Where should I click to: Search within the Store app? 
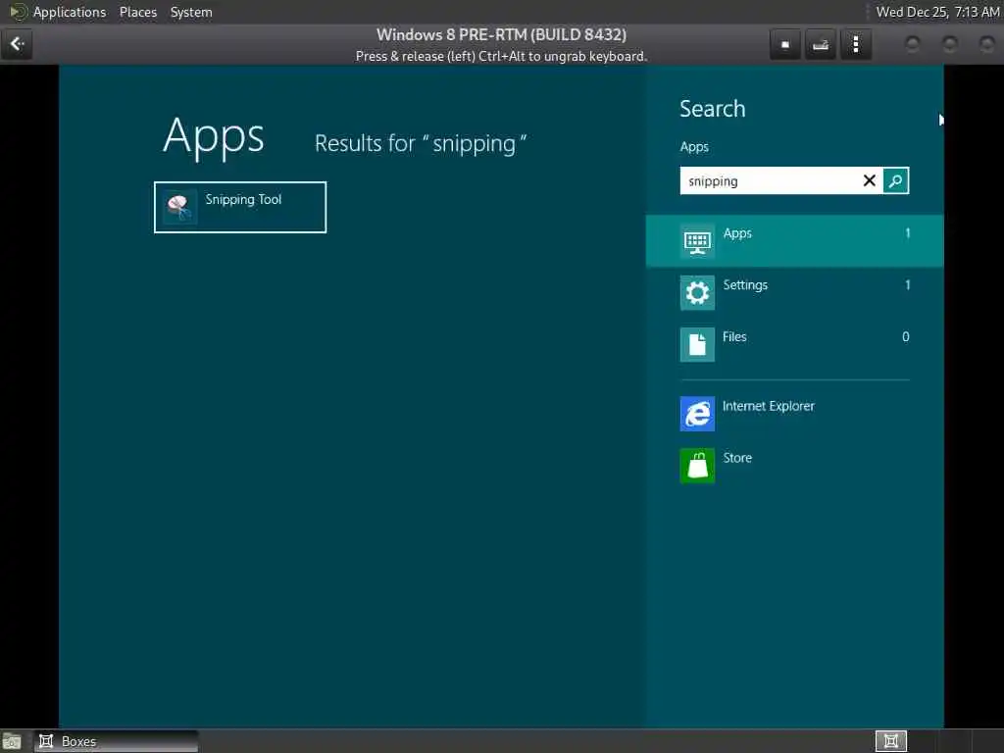pos(794,466)
